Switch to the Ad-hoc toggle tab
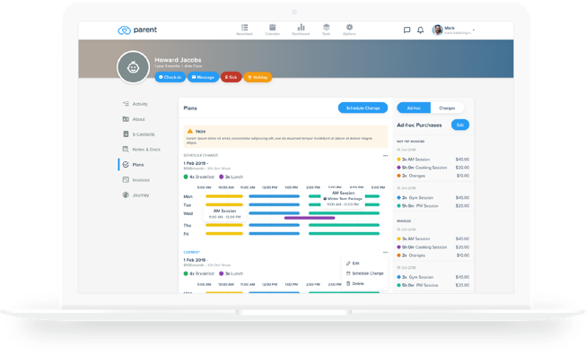 tap(414, 108)
